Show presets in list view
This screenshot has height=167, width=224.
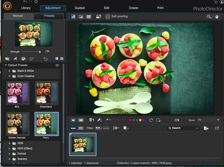point(62,58)
